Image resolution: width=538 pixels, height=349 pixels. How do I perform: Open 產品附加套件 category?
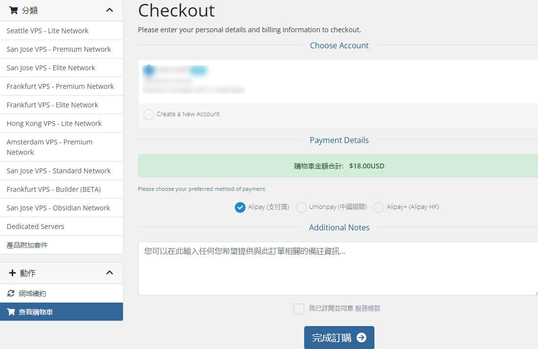[x=62, y=245]
